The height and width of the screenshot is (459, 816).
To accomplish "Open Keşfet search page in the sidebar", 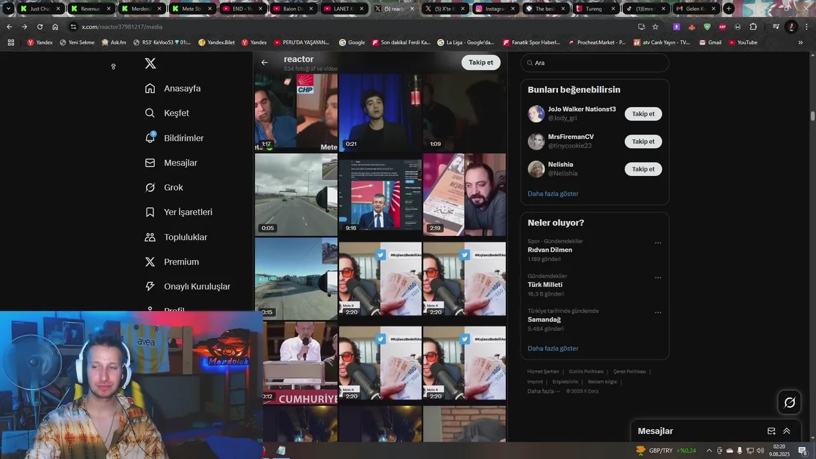I will click(167, 113).
